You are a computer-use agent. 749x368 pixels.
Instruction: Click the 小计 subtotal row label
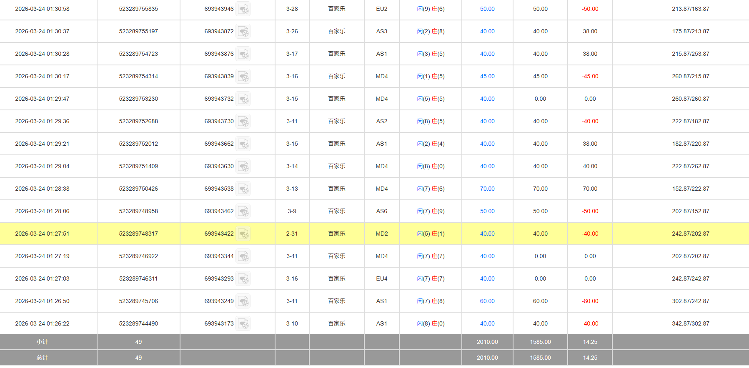tap(42, 342)
